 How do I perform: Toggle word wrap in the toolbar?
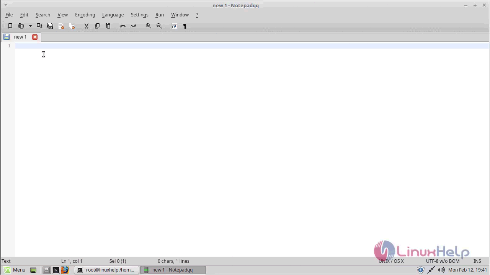tap(174, 26)
